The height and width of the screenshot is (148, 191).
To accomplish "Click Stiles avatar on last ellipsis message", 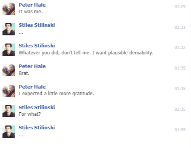I will (x=9, y=132).
